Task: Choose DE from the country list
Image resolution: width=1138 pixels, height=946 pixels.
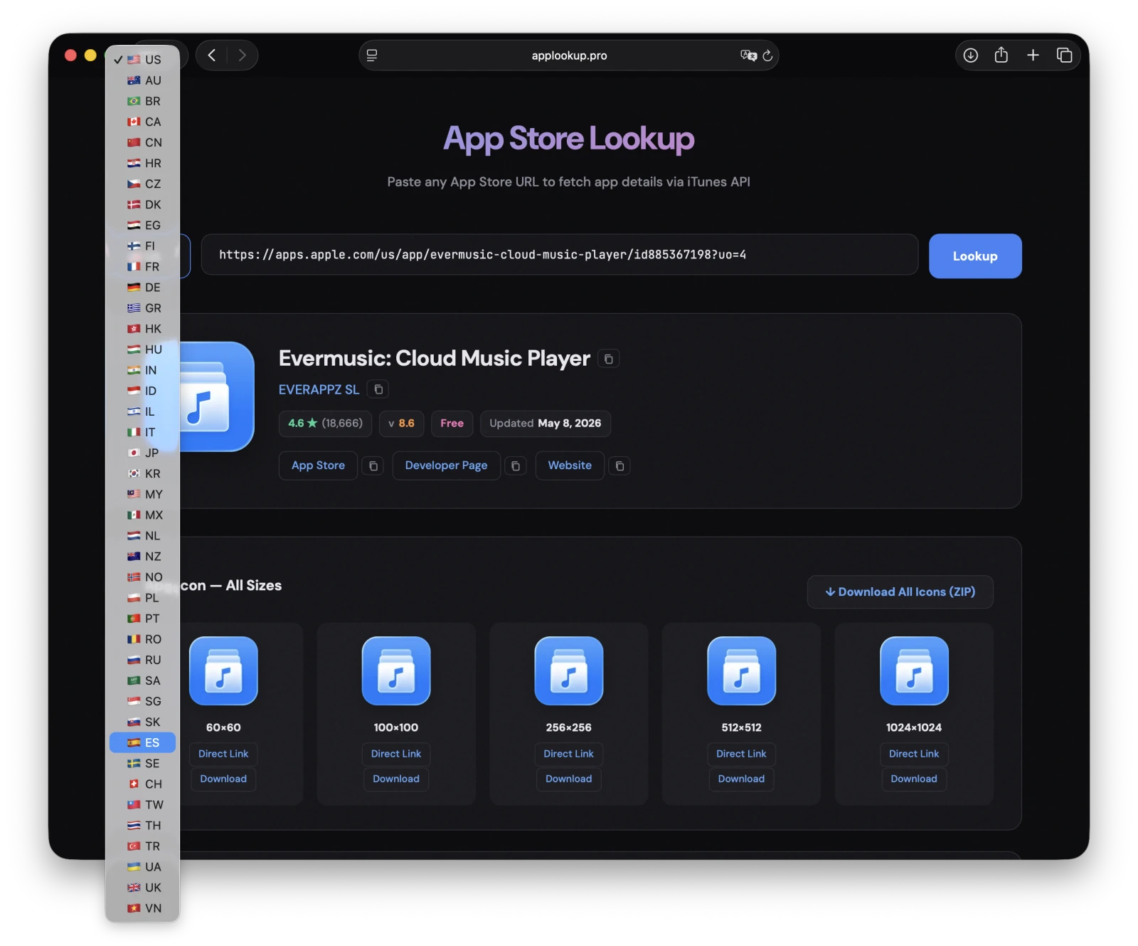Action: coord(143,288)
